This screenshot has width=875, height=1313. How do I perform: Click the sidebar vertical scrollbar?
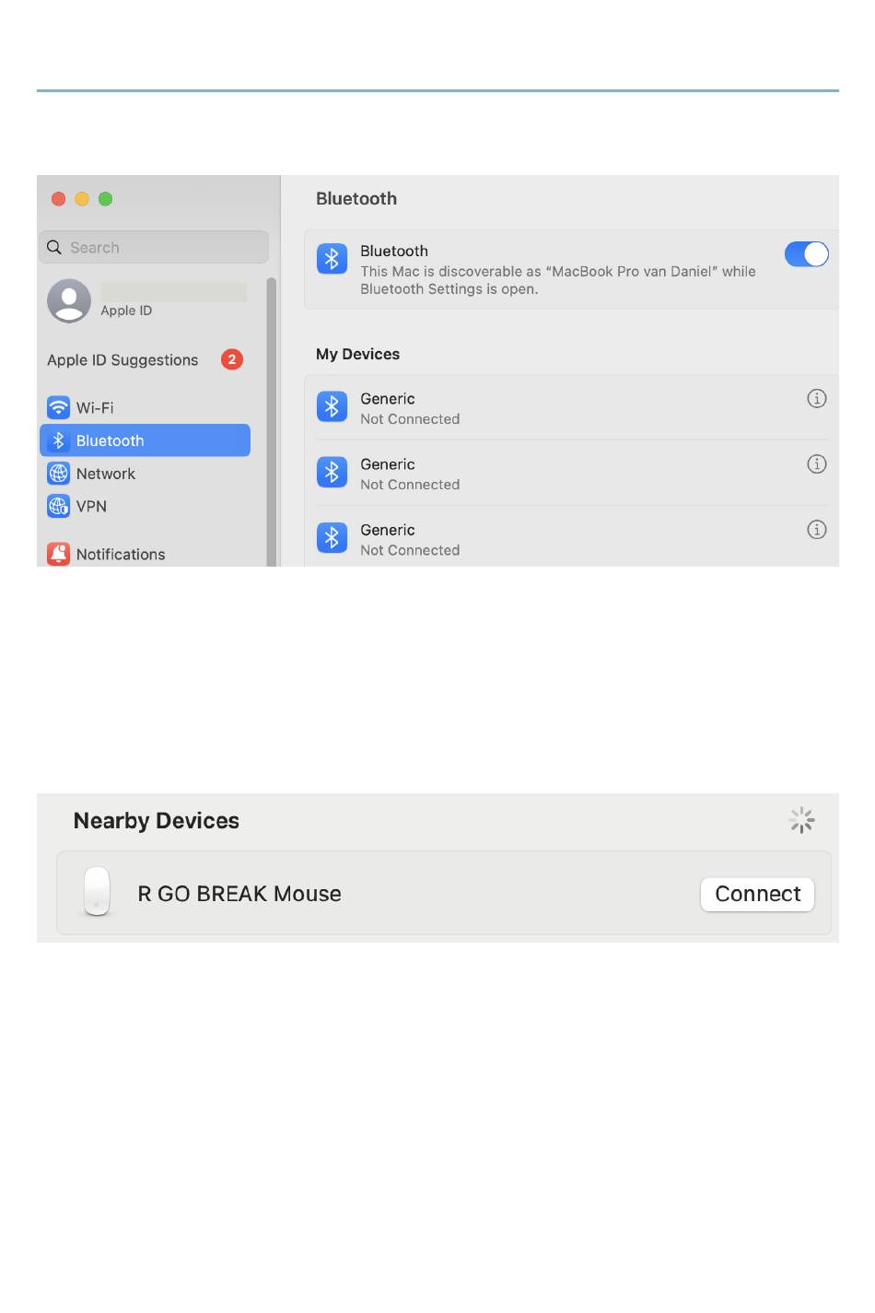pos(272,421)
